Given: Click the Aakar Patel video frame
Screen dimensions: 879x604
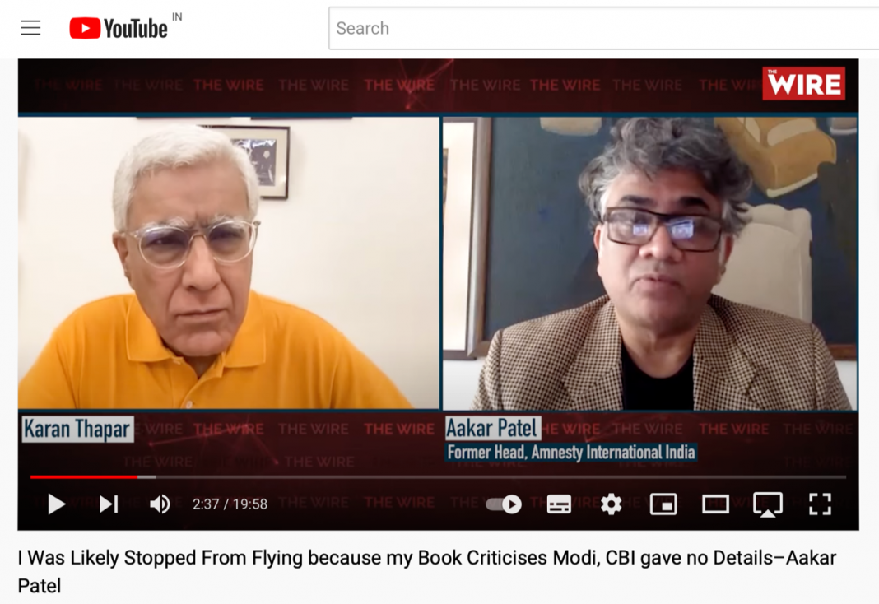Looking at the screenshot, I should pos(650,263).
